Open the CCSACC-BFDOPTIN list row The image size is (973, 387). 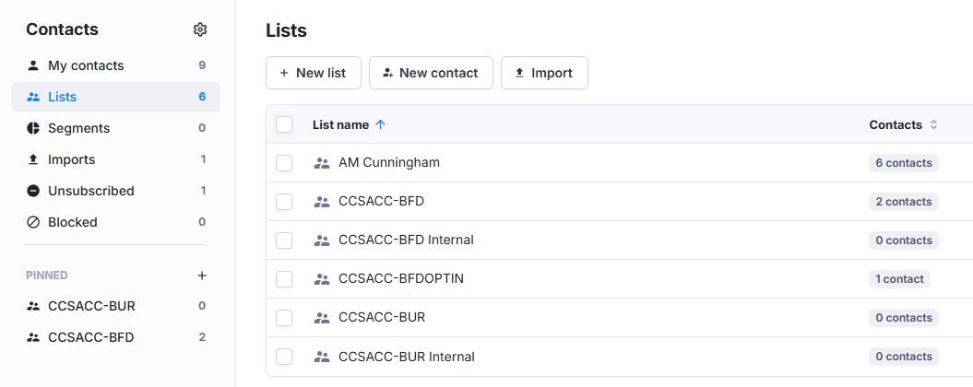coord(619,279)
